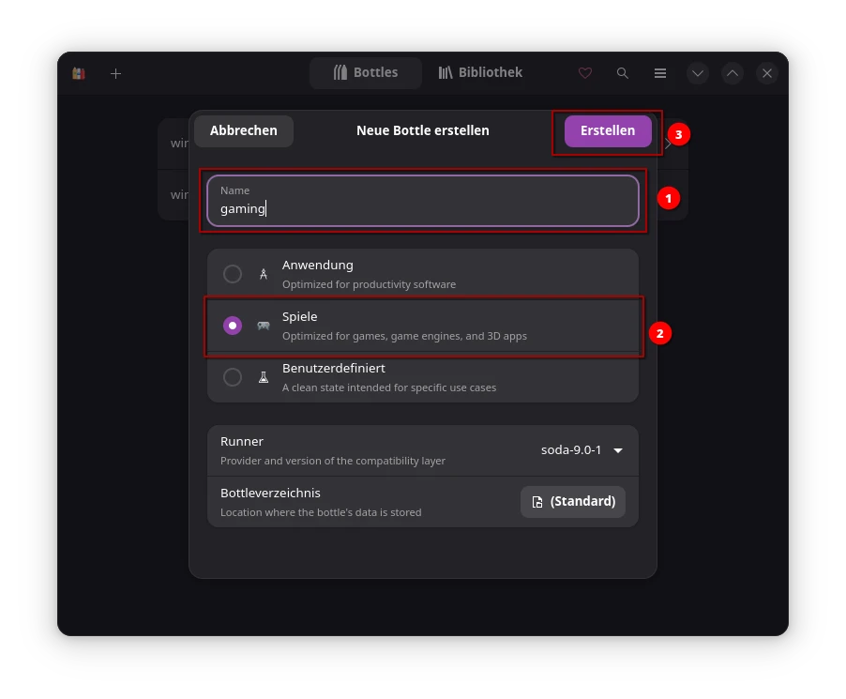This screenshot has height=699, width=846.
Task: Click the heart donate icon
Action: pyautogui.click(x=585, y=73)
